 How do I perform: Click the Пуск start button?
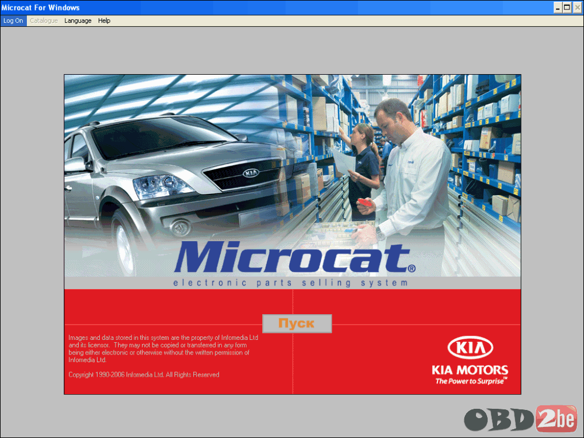coord(297,324)
